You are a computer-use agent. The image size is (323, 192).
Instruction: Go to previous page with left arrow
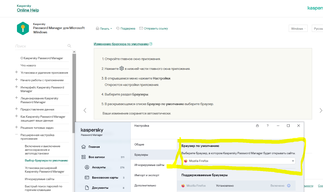85,110
